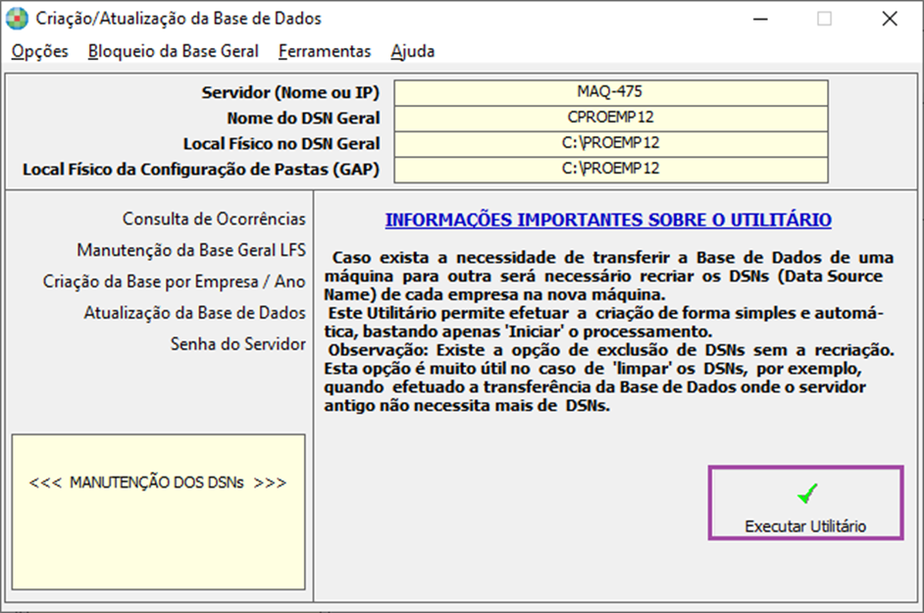924x613 pixels.
Task: Click the Local Físico no DSN Geral label
Action: point(282,143)
